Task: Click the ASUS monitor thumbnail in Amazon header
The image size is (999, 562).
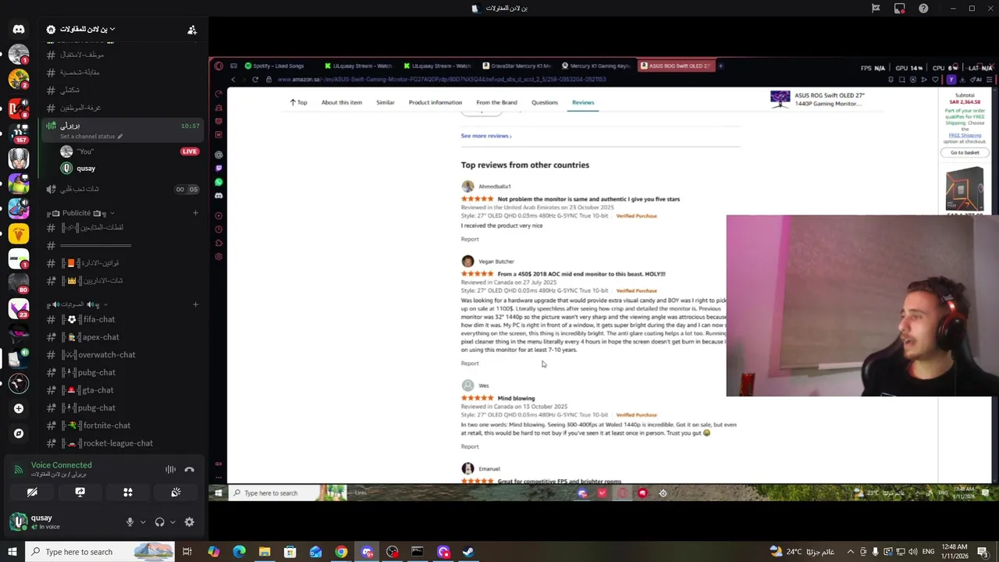Action: [780, 99]
